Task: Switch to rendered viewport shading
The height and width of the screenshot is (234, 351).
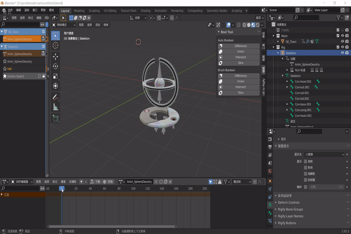Action: point(258,25)
